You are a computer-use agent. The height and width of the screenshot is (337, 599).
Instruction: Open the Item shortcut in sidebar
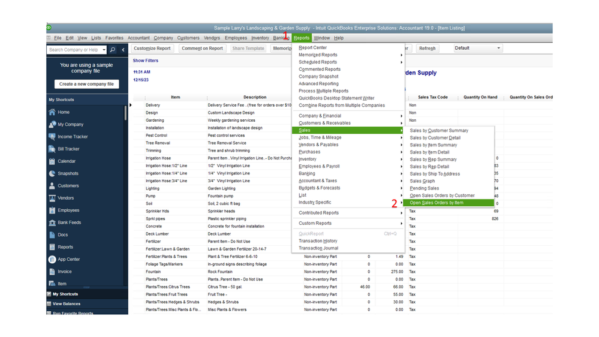(62, 284)
